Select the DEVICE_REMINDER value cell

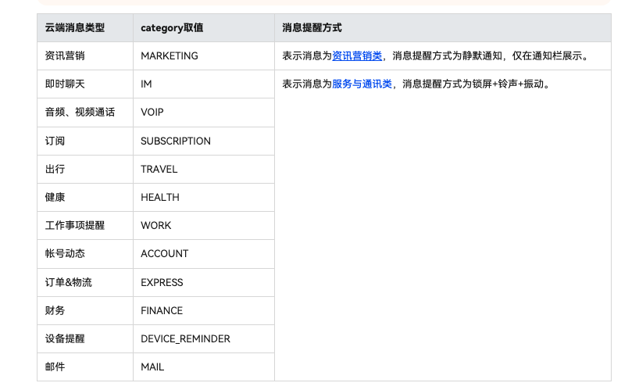point(204,338)
